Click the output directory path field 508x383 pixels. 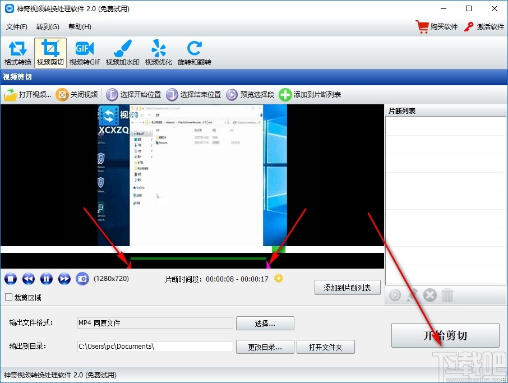coord(155,347)
